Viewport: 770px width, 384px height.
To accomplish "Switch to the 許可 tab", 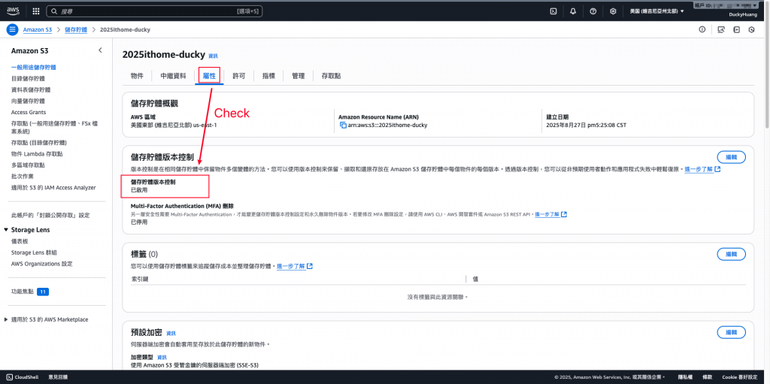I will coord(239,76).
